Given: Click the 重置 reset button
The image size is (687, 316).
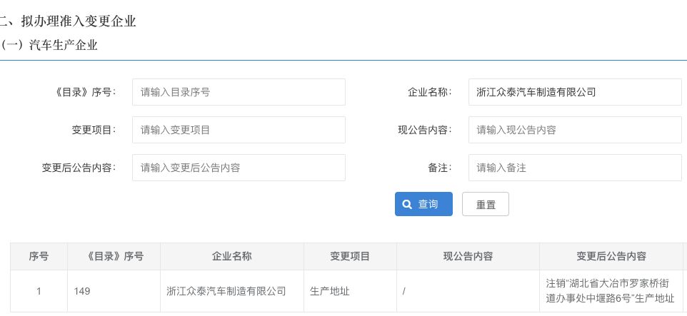Looking at the screenshot, I should click(x=486, y=204).
